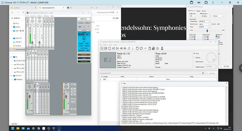The height and width of the screenshot is (131, 242).
Task: Click the pitch slider handle
Action: pyautogui.click(x=207, y=31)
